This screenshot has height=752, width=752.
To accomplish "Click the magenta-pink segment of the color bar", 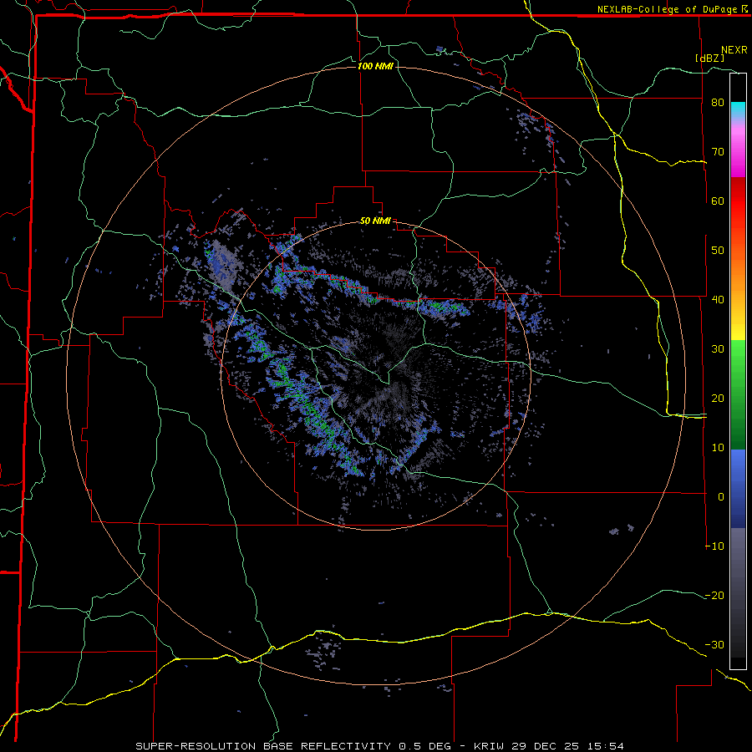I will tap(738, 149).
